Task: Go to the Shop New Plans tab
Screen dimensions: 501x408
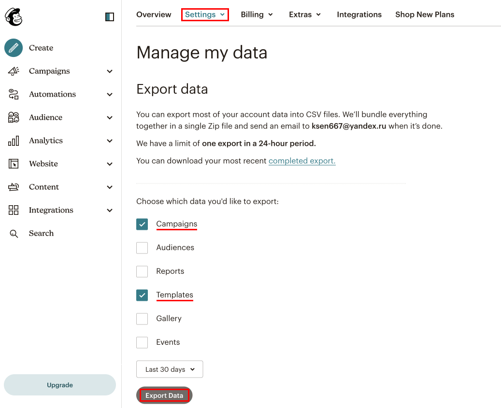Action: [x=424, y=14]
